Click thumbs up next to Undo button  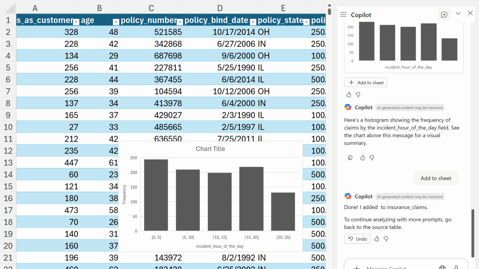coord(377,239)
